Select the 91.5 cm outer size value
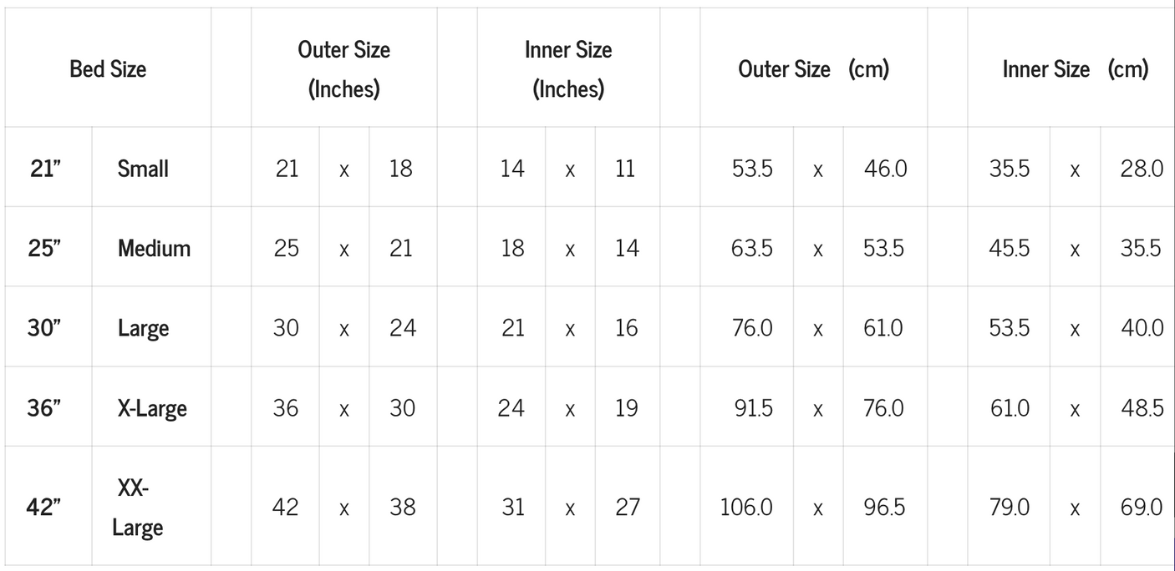This screenshot has height=571, width=1175. [752, 408]
